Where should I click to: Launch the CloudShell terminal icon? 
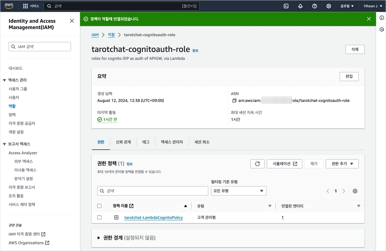pos(286,6)
